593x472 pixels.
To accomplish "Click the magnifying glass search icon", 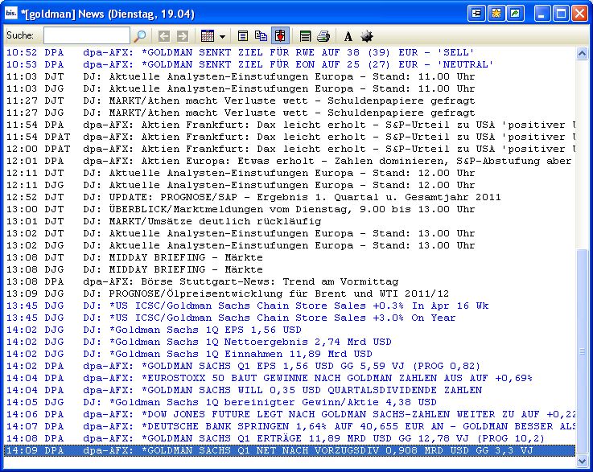I will [x=139, y=36].
